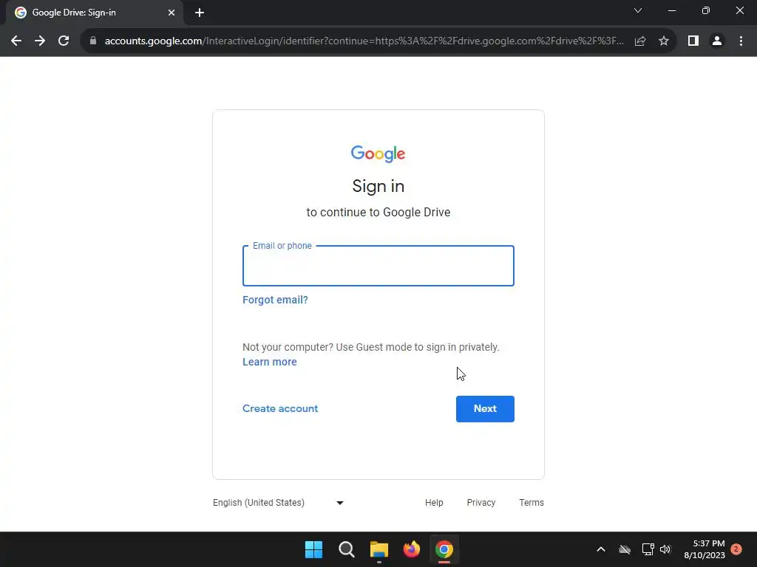Open the tab search chevron in title bar
This screenshot has width=757, height=567.
click(x=638, y=10)
